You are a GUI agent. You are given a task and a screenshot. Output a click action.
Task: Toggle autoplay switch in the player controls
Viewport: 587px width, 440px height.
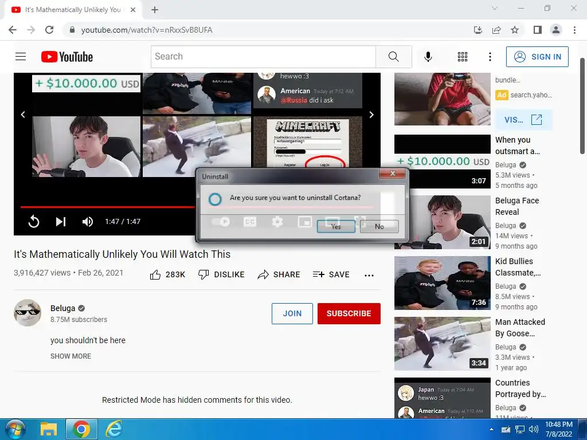coord(221,222)
